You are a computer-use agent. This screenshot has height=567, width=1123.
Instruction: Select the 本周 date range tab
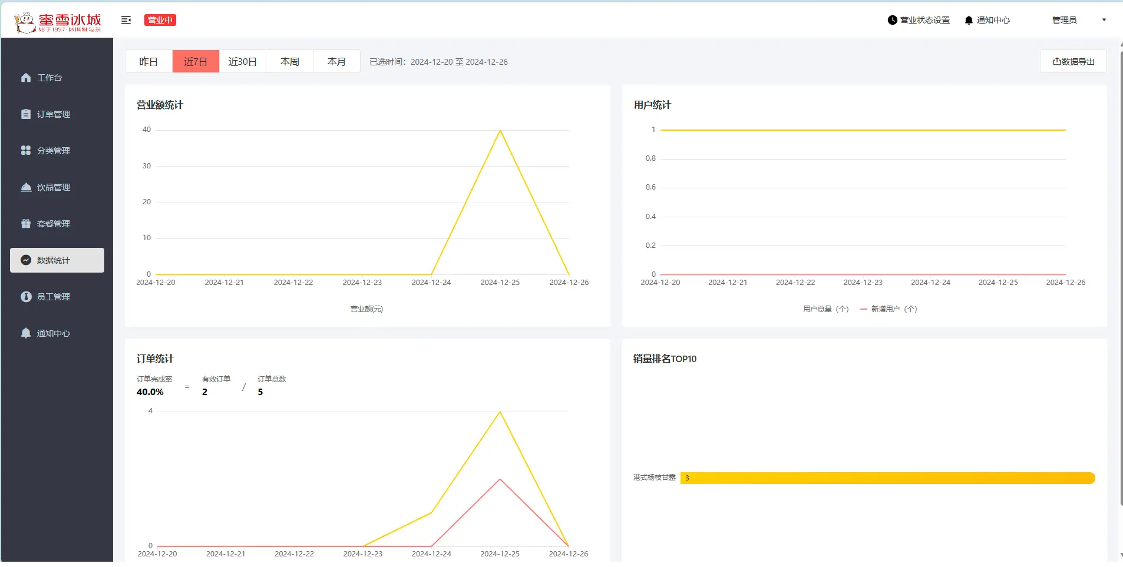(x=289, y=62)
